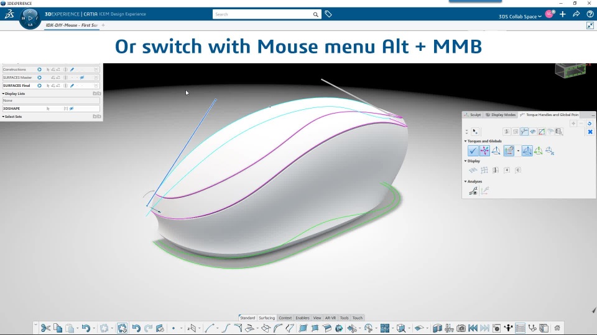Click the expand fullscreen icon at top right

590,25
